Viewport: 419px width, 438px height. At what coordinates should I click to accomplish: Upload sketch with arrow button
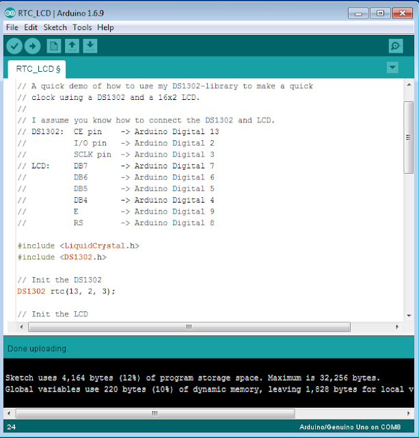32,46
